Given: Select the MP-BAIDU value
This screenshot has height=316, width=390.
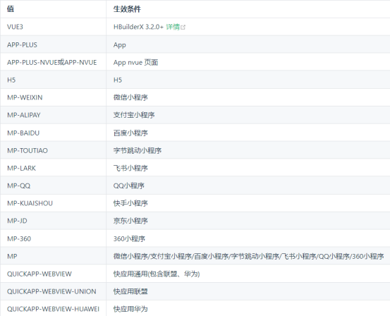Looking at the screenshot, I should (23, 133).
